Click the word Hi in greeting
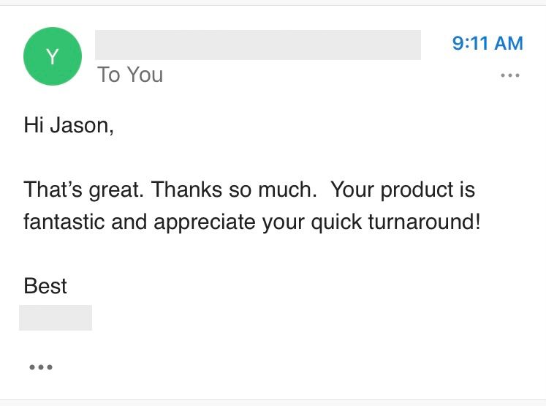The height and width of the screenshot is (406, 546). (x=34, y=126)
